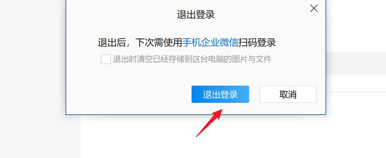Click the 扫码登录 text in the message
Screen dimensions: 386x158
257,43
